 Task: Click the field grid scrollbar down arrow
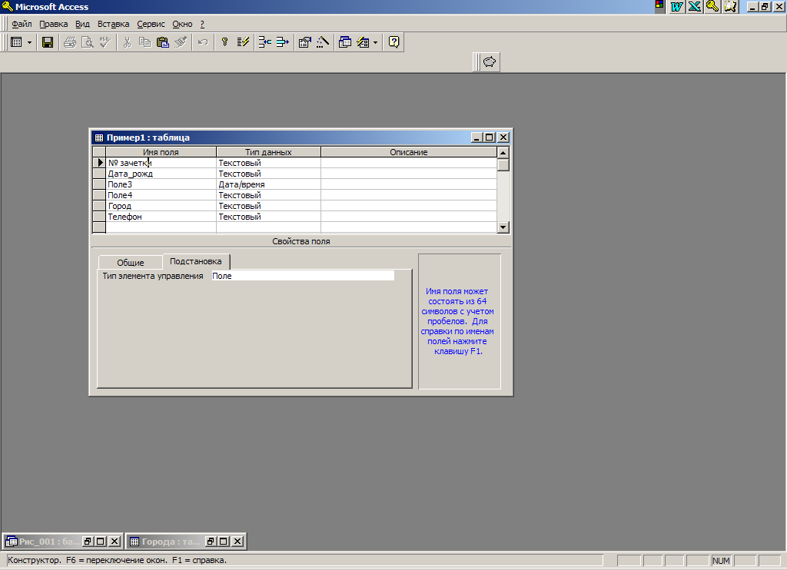503,227
